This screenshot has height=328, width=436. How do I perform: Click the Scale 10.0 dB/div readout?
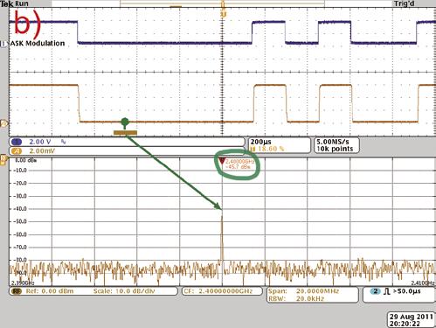124,291
